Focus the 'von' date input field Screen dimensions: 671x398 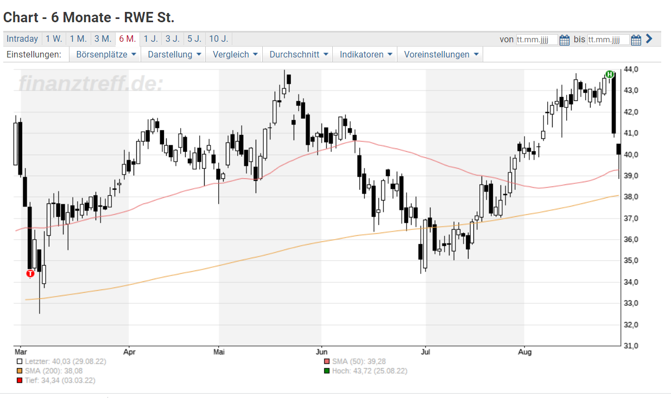click(536, 40)
